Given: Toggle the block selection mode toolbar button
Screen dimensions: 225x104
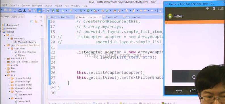Looking at the screenshot, I should pos(44,11).
